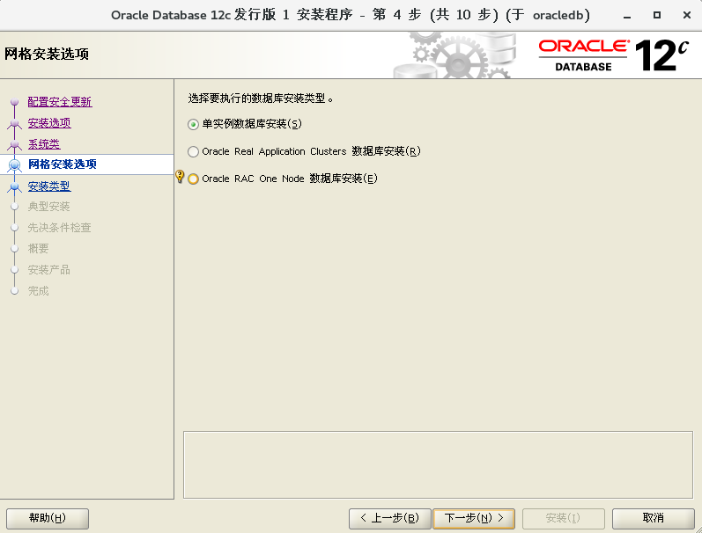Maximize the installer window
The image size is (702, 533).
657,15
